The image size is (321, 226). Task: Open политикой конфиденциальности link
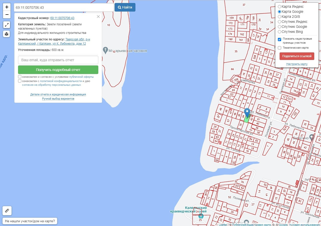coord(61,81)
